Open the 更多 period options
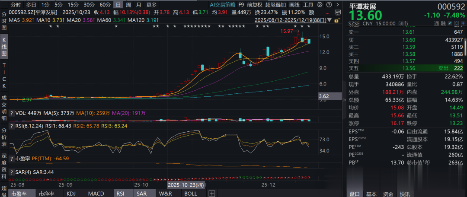This screenshot has height=197, width=467. pyautogui.click(x=151, y=5)
